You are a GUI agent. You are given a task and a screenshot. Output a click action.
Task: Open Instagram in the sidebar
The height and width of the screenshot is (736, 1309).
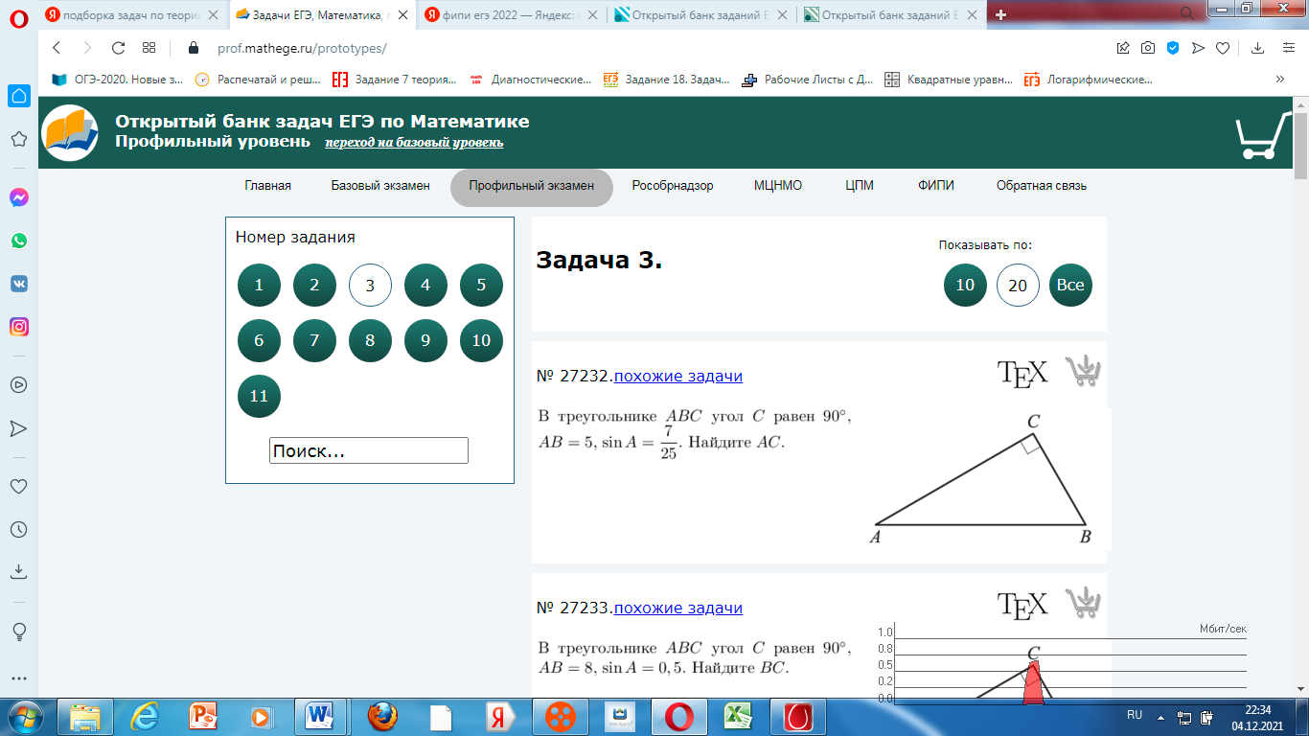(18, 327)
